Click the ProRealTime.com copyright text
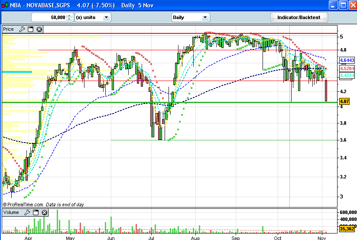The width and height of the screenshot is (357, 240). point(23,204)
